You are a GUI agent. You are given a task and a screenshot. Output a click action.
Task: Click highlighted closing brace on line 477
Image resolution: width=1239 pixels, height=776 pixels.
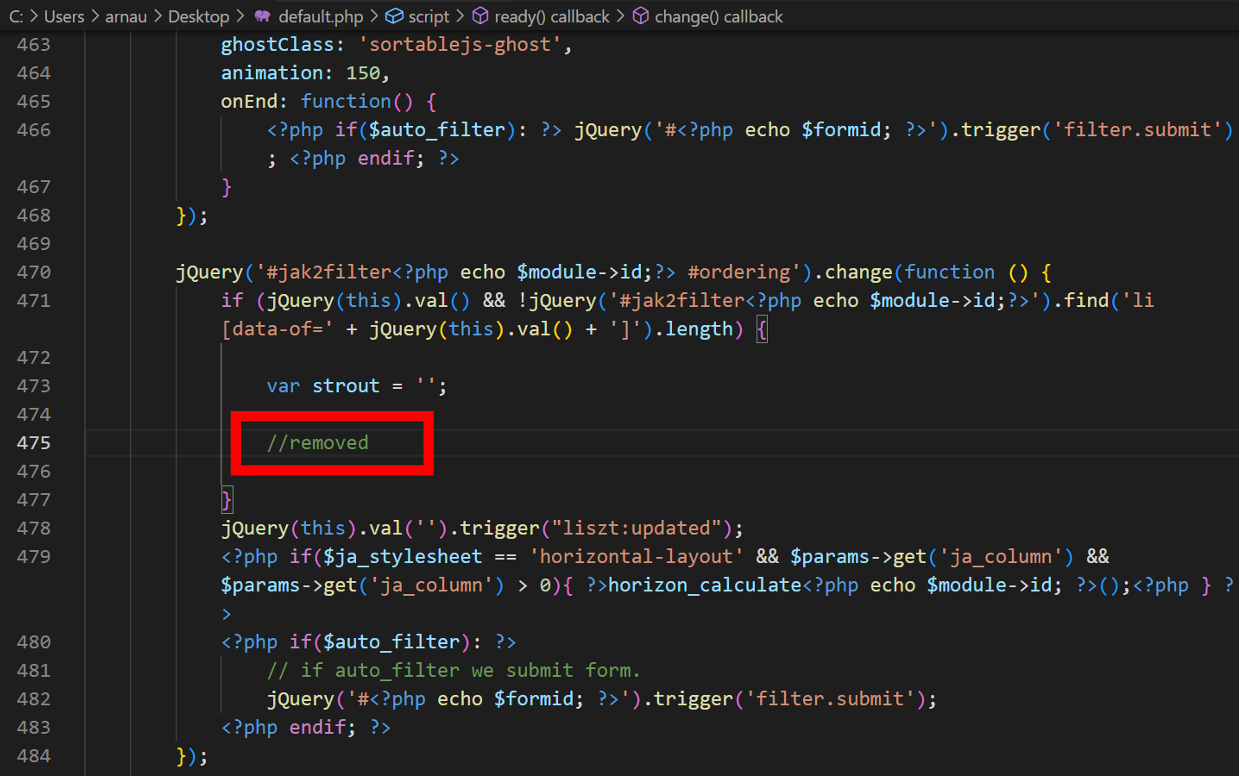226,500
